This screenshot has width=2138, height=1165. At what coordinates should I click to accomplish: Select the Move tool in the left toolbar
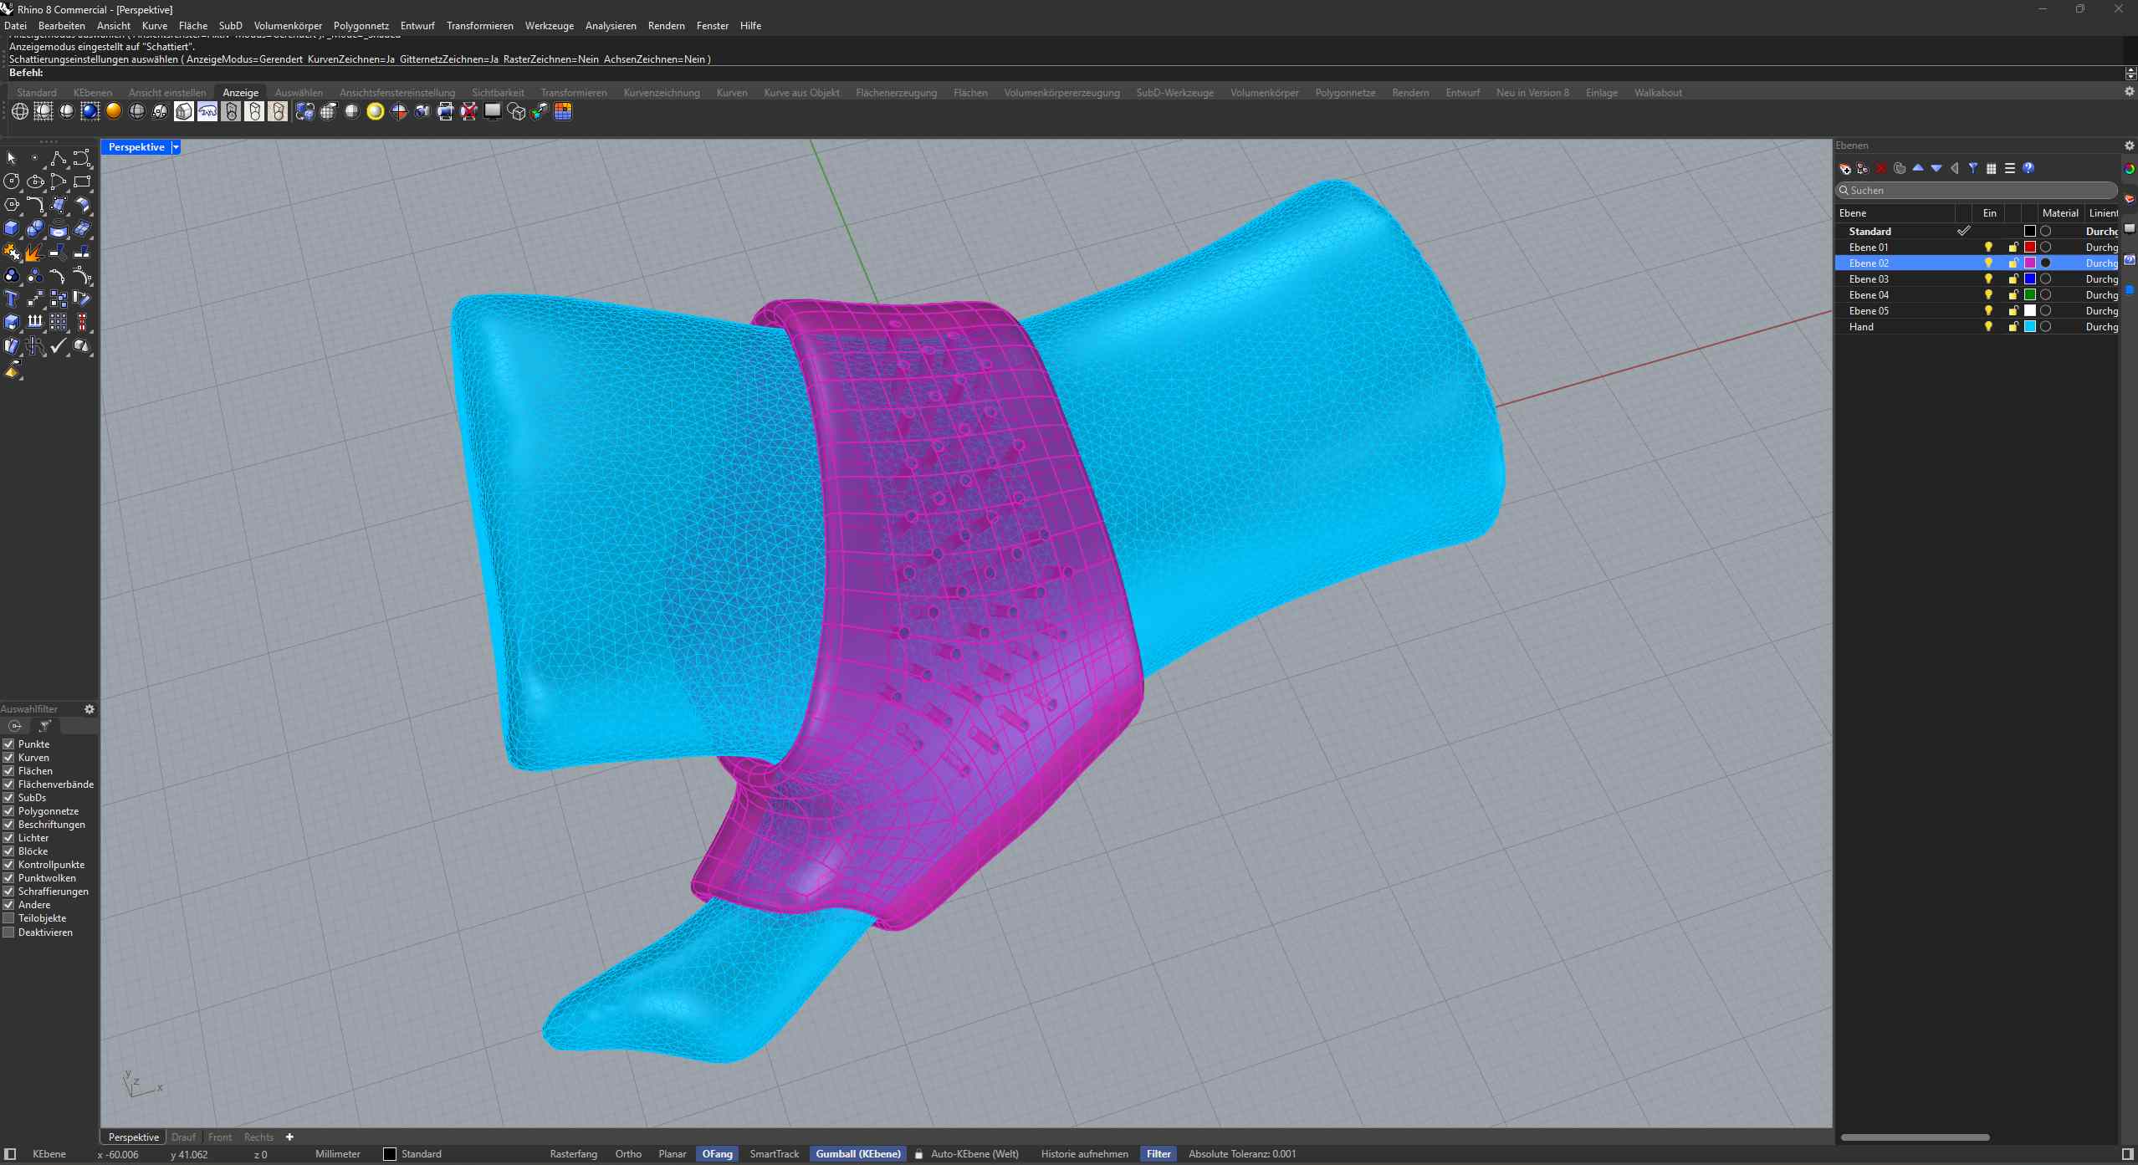click(x=34, y=298)
